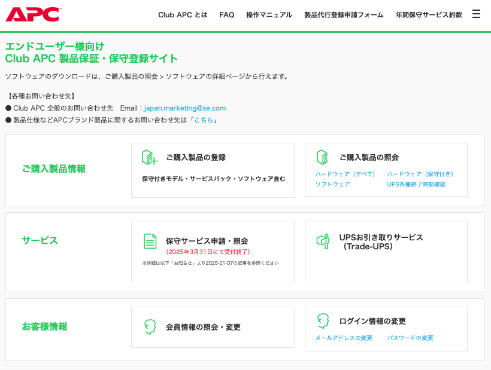Screen dimensions: 491x370
Task: Open ご購入製品の登録 card
Action: [x=213, y=170]
